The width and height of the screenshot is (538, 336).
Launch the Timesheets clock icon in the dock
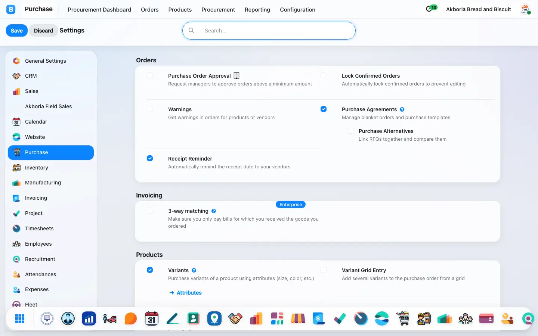[361, 318]
